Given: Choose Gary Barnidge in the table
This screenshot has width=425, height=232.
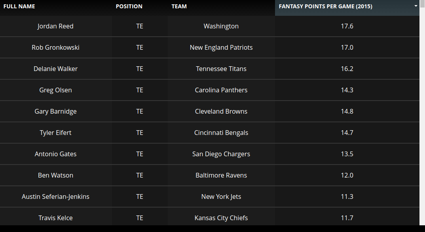Looking at the screenshot, I should pyautogui.click(x=55, y=111).
